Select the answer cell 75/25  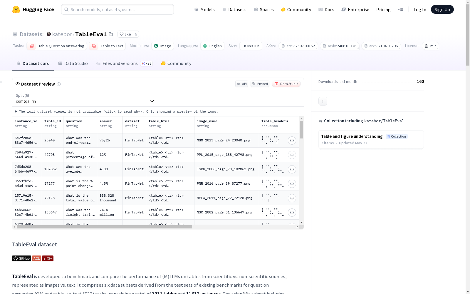[x=110, y=140]
